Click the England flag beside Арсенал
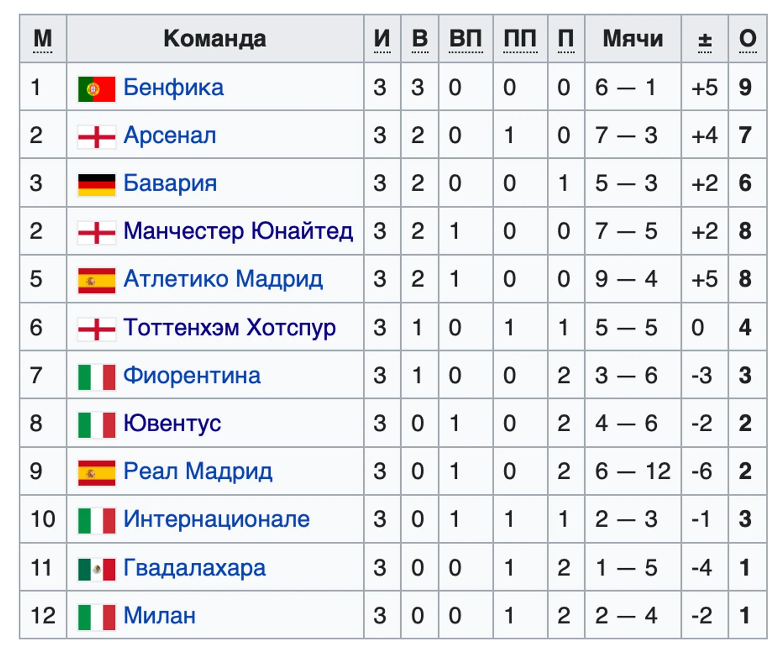This screenshot has height=650, width=781. click(x=96, y=137)
